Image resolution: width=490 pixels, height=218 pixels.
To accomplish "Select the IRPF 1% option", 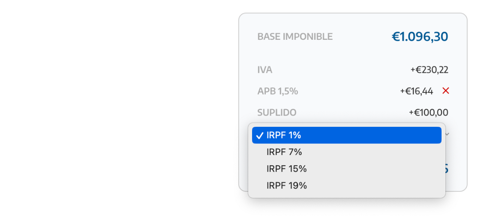I will click(284, 135).
